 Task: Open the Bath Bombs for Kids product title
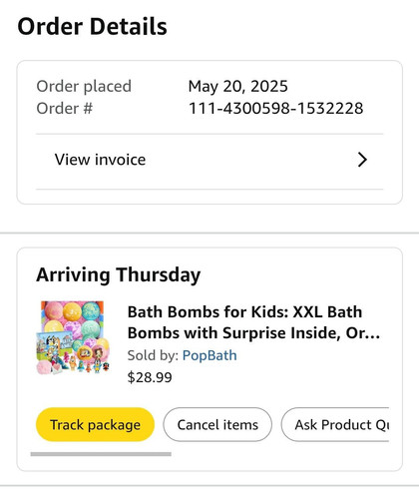click(x=253, y=322)
